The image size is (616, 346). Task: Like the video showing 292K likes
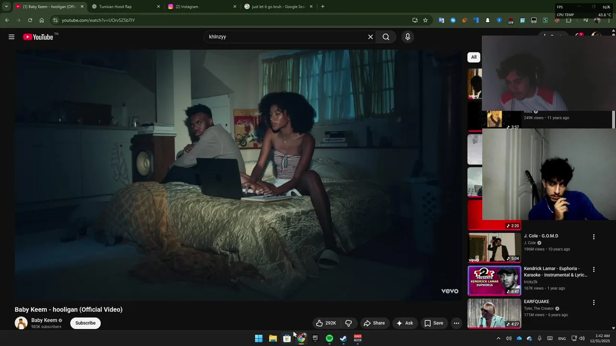pyautogui.click(x=326, y=323)
